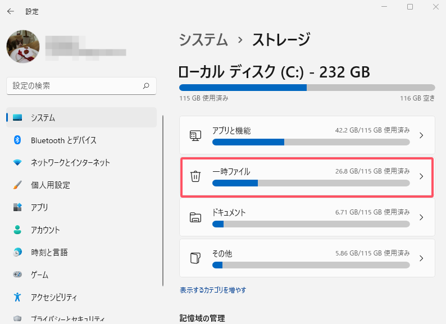Open アクセシビリティ settings
Image resolution: width=446 pixels, height=324 pixels.
pos(81,297)
